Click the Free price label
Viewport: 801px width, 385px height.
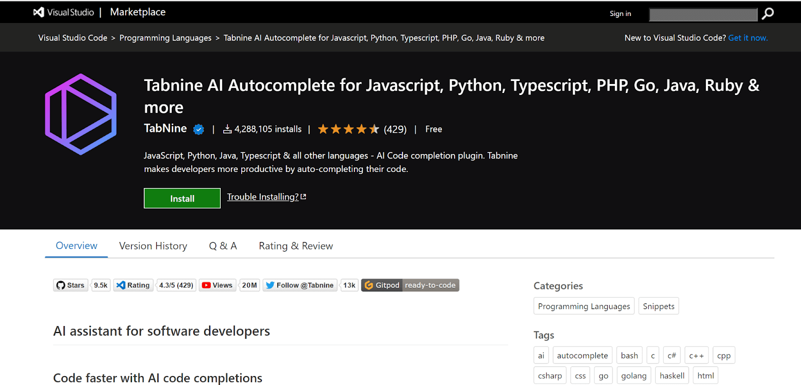[x=434, y=129]
